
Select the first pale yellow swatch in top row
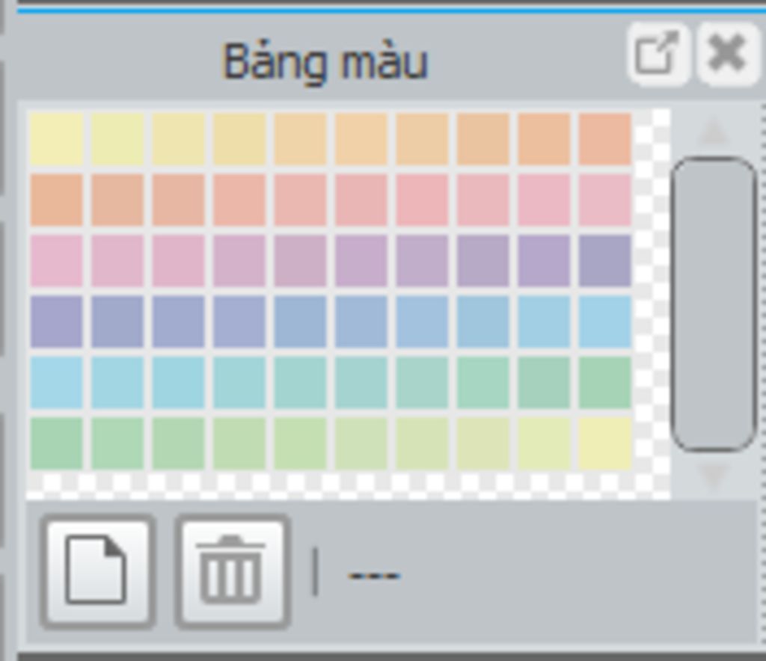click(x=57, y=139)
